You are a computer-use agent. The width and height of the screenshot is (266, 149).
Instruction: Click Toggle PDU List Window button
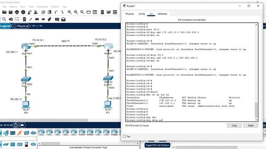(158, 145)
